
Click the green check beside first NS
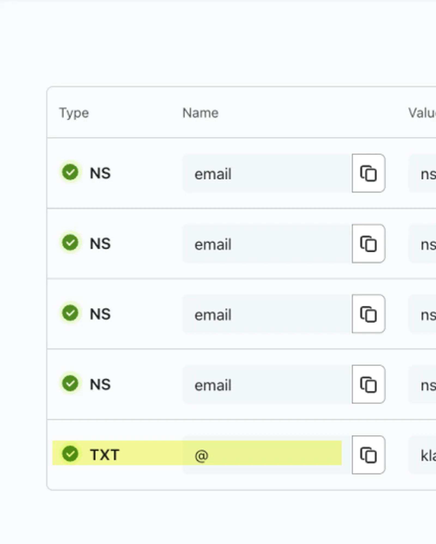pos(70,172)
